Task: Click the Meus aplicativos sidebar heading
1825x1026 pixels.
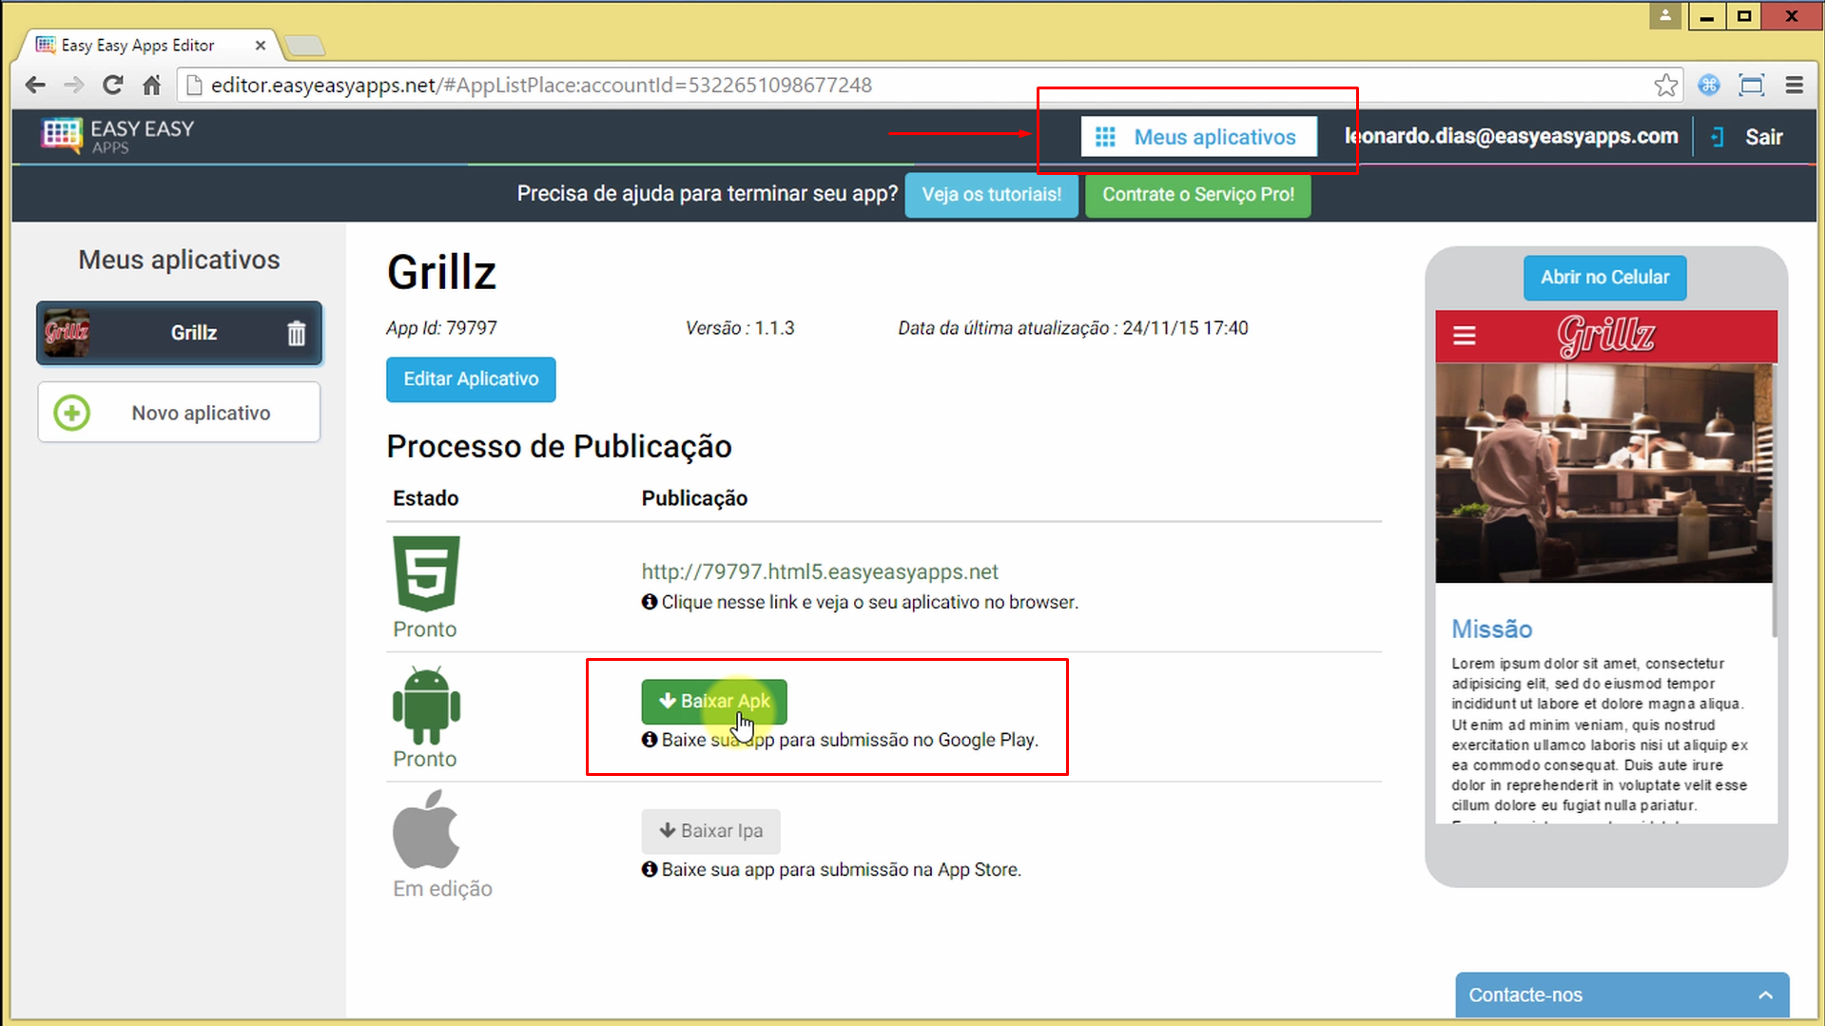Action: tap(179, 260)
